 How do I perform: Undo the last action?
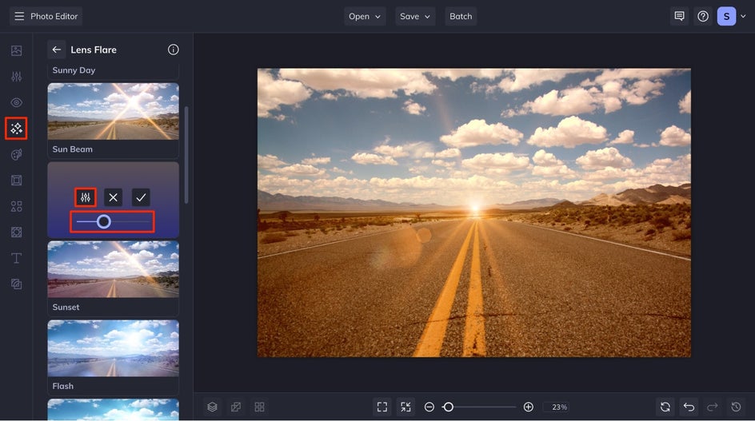689,407
